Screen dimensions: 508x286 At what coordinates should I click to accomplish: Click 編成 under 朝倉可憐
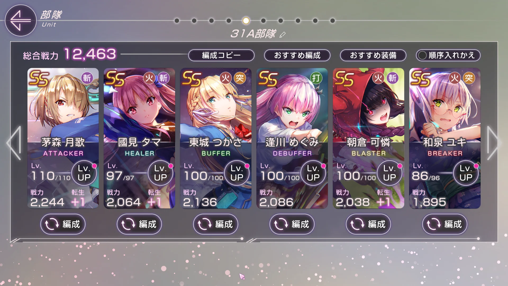coord(368,224)
